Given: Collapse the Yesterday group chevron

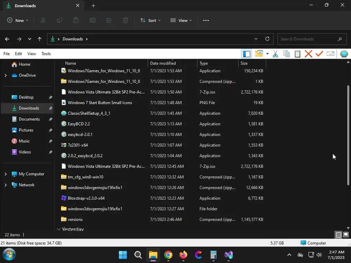Looking at the screenshot, I should [x=59, y=229].
